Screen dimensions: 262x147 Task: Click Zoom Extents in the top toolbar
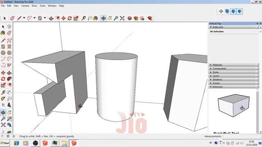tap(122, 18)
